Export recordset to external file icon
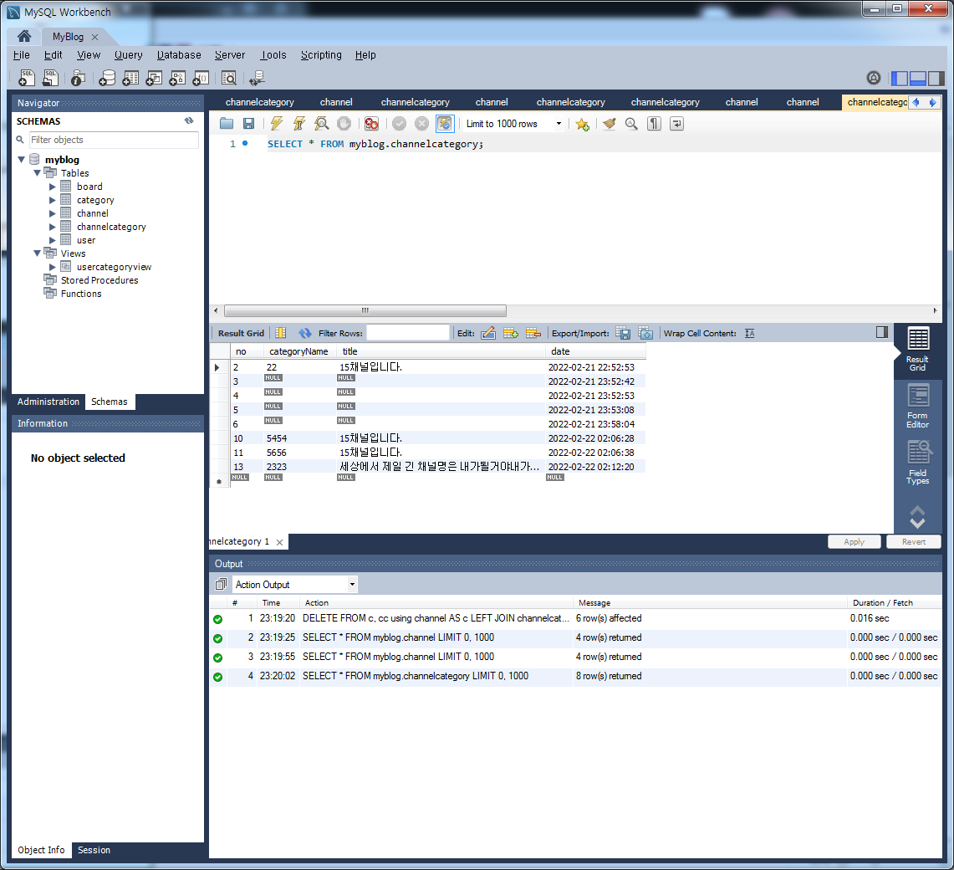 [x=623, y=333]
